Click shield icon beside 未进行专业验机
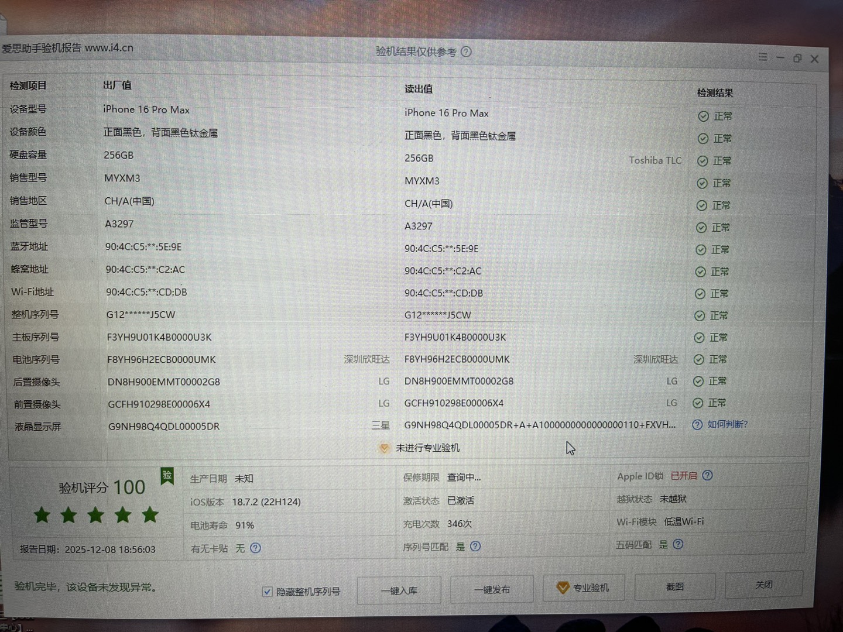Image resolution: width=843 pixels, height=632 pixels. pos(384,448)
